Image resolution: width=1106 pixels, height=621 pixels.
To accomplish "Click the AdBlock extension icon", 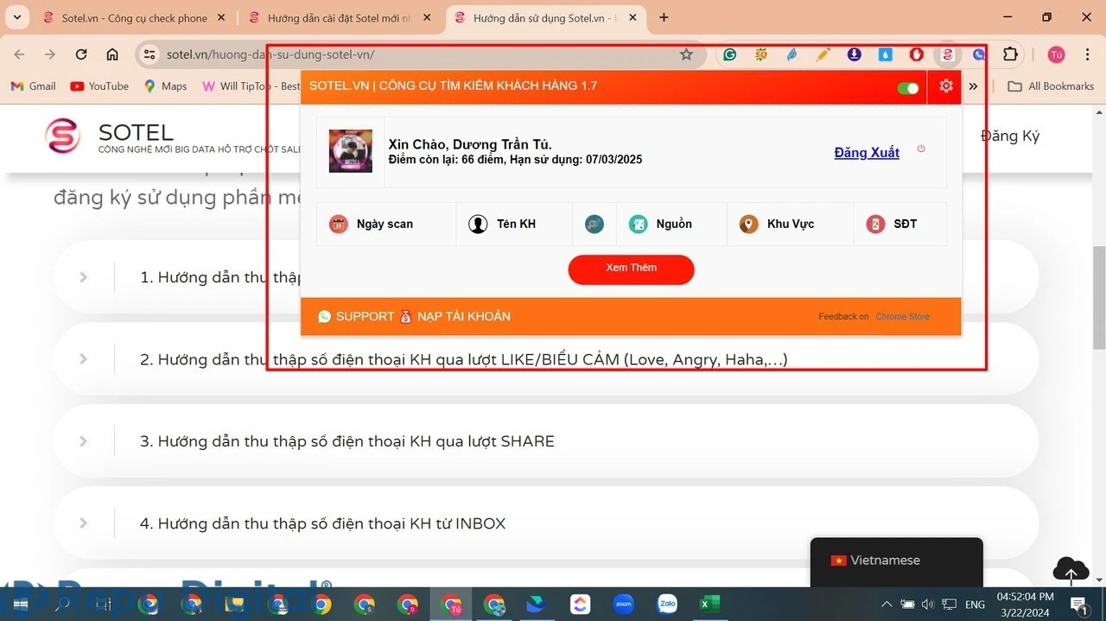I will (x=916, y=54).
